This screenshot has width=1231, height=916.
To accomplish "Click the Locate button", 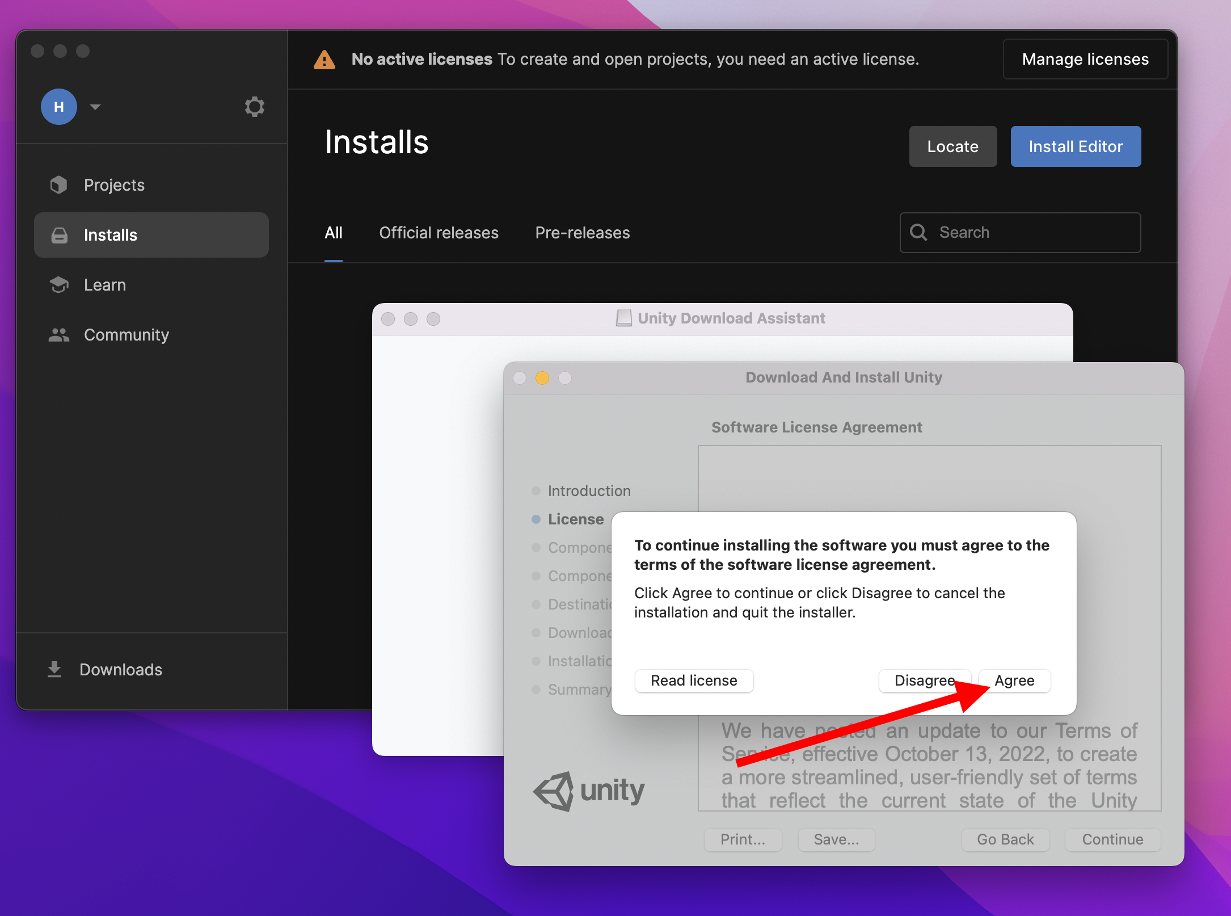I will point(952,146).
